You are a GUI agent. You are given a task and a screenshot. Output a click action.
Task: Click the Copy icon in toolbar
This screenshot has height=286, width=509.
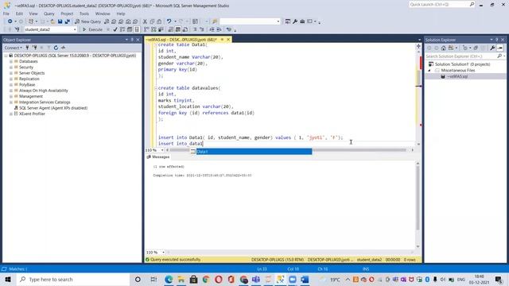152,21
